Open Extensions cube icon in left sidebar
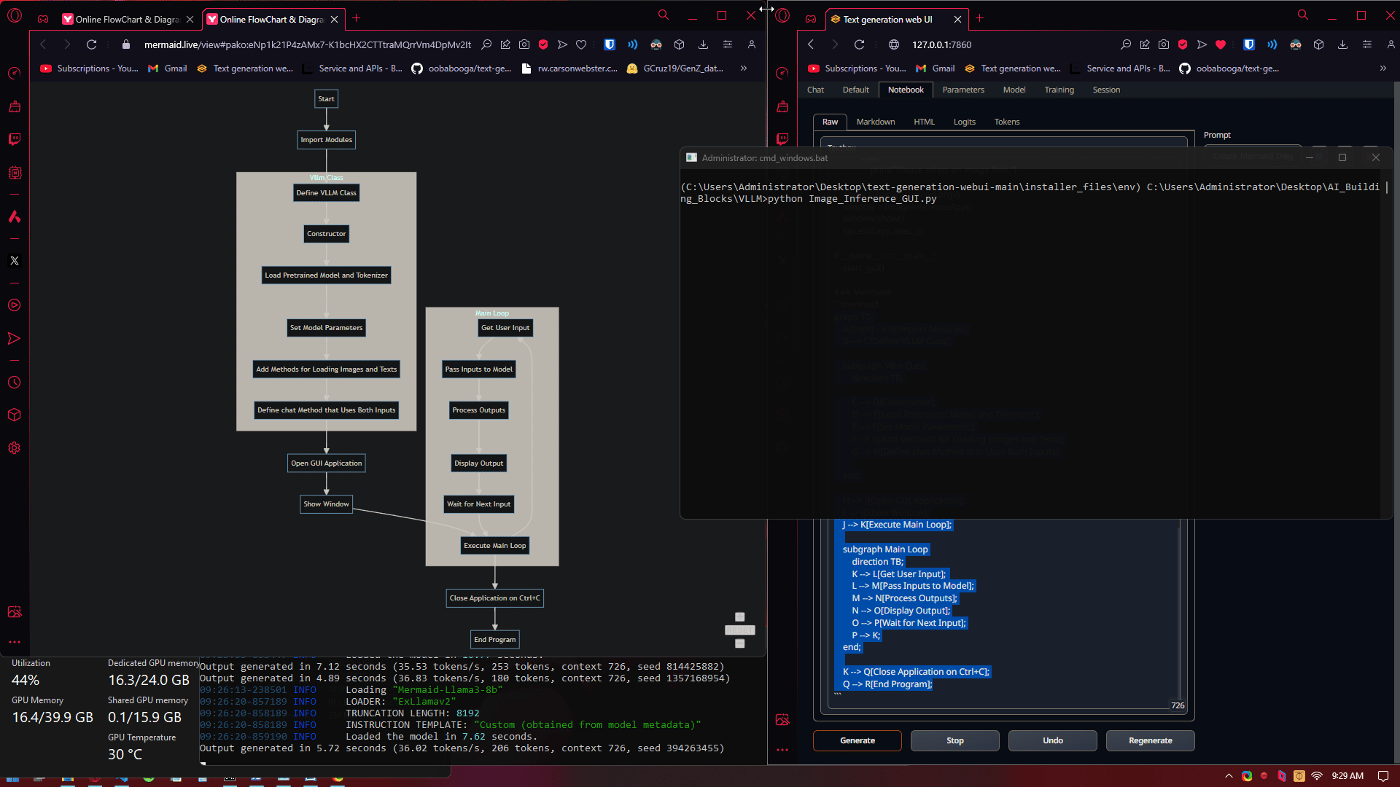This screenshot has height=787, width=1400. coord(15,415)
